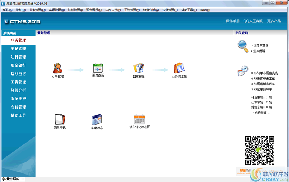
Task: Select 油料管理 in the sidebar
Action: [x=18, y=57]
